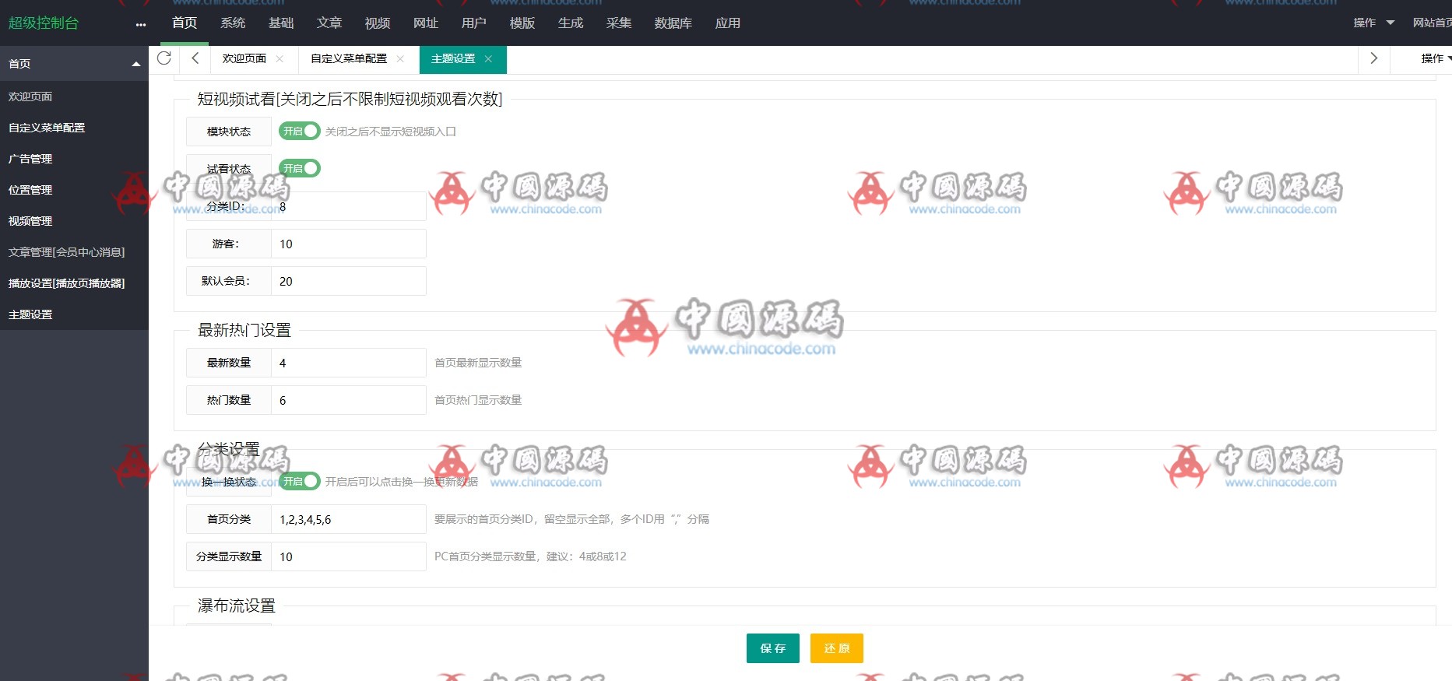Open the 文章 top menu
1452x681 pixels.
click(329, 23)
